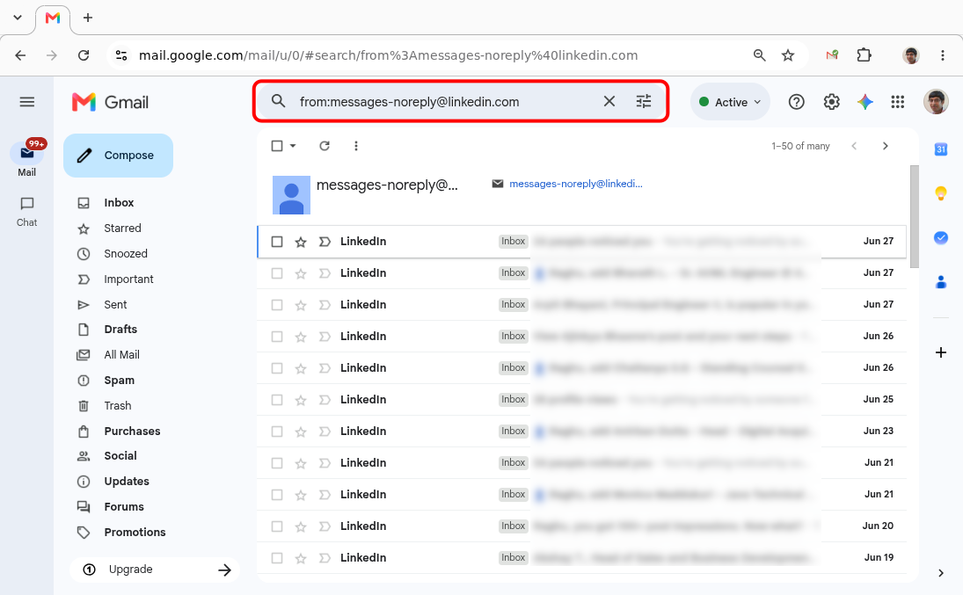The width and height of the screenshot is (963, 595).
Task: Clear the search with the X icon
Action: click(609, 101)
